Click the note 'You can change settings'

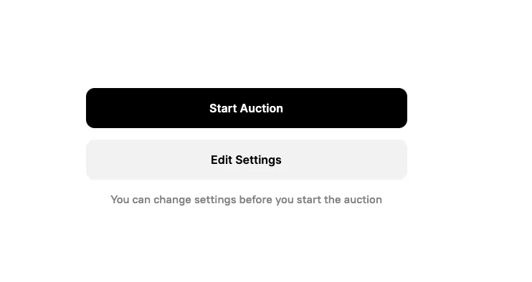point(174,200)
